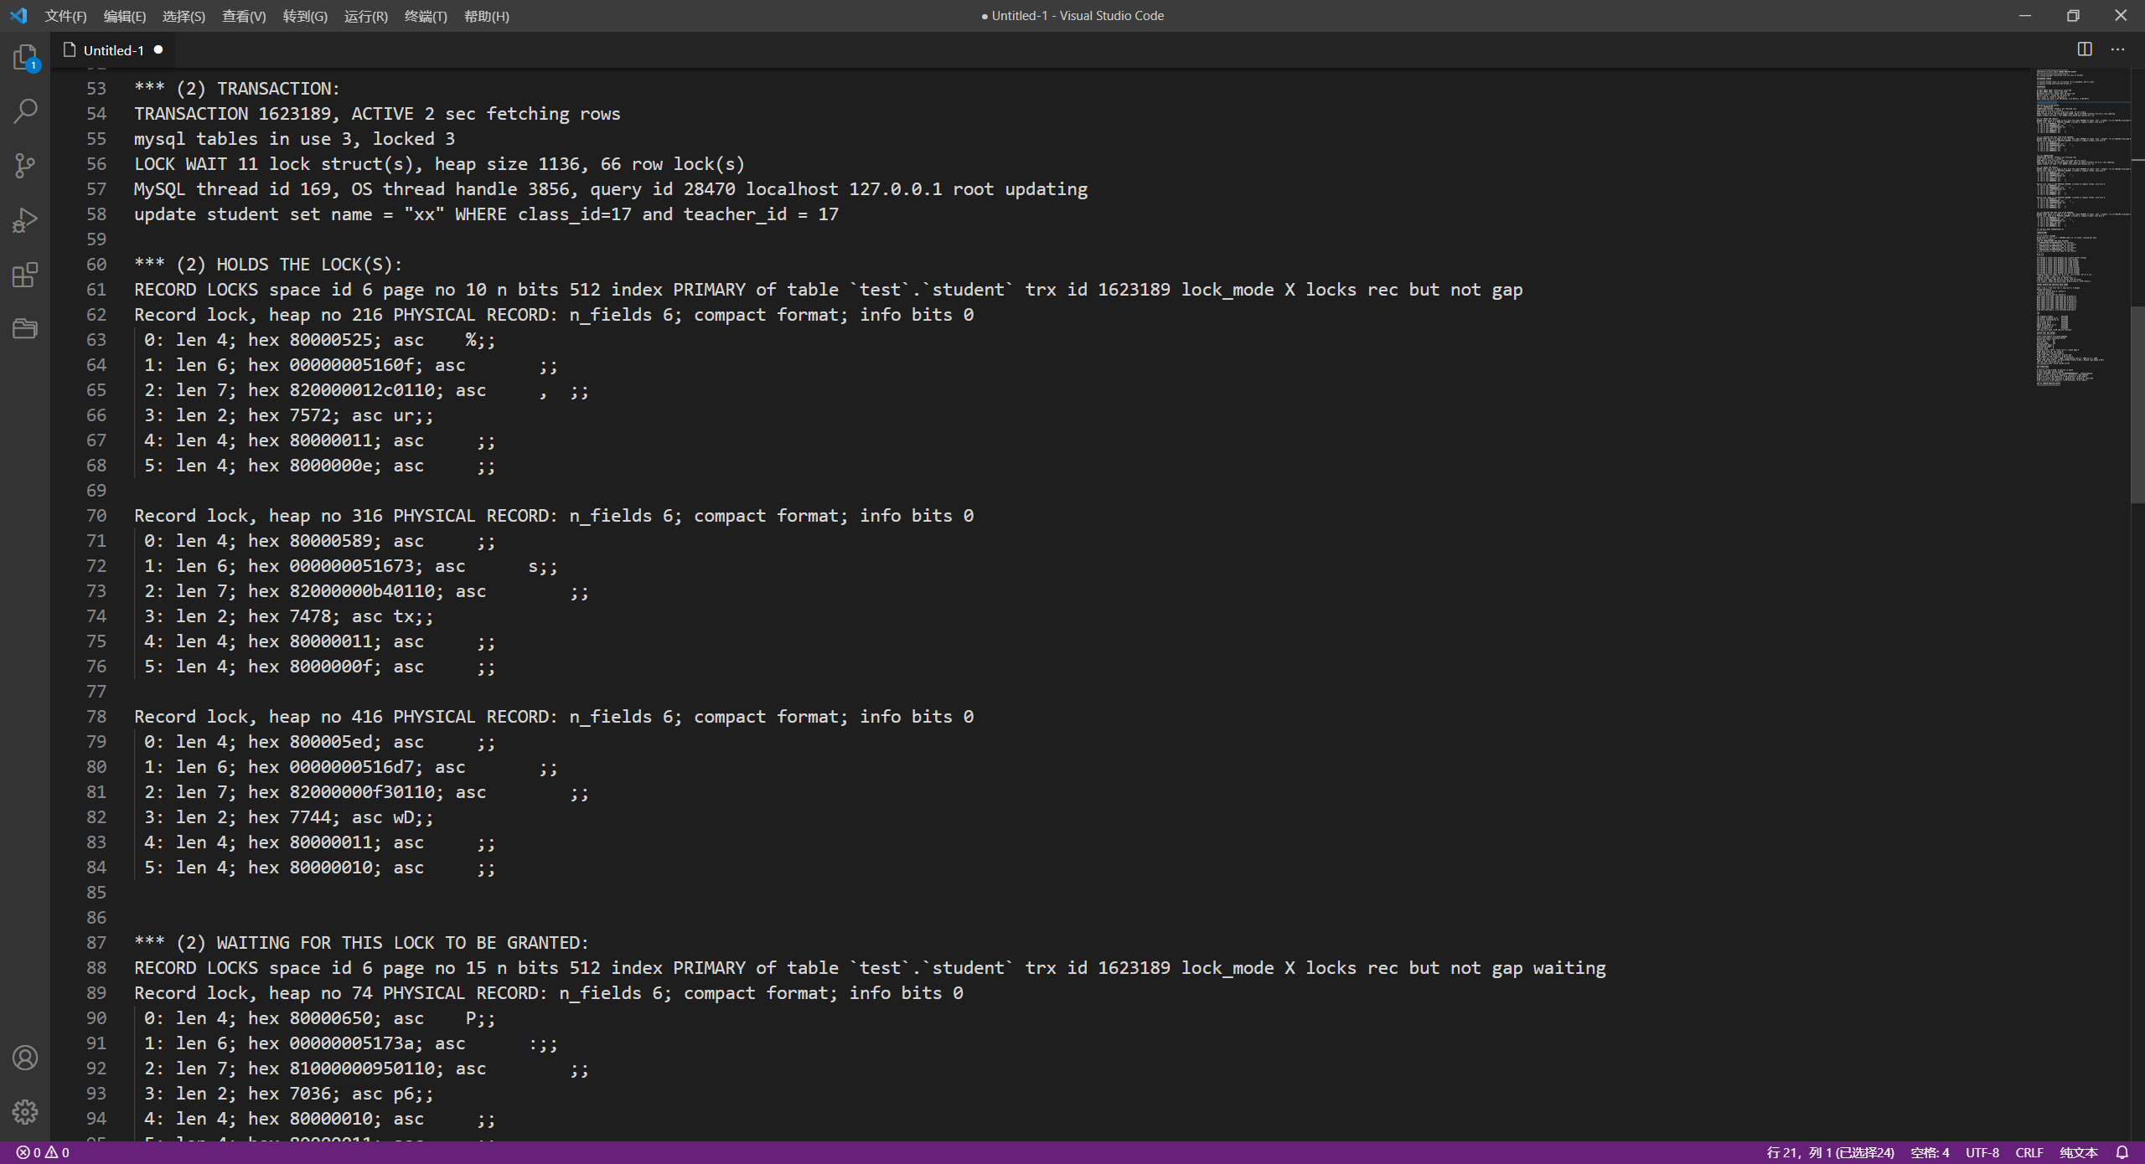Open the Source Control view
This screenshot has height=1164, width=2145.
(x=25, y=165)
